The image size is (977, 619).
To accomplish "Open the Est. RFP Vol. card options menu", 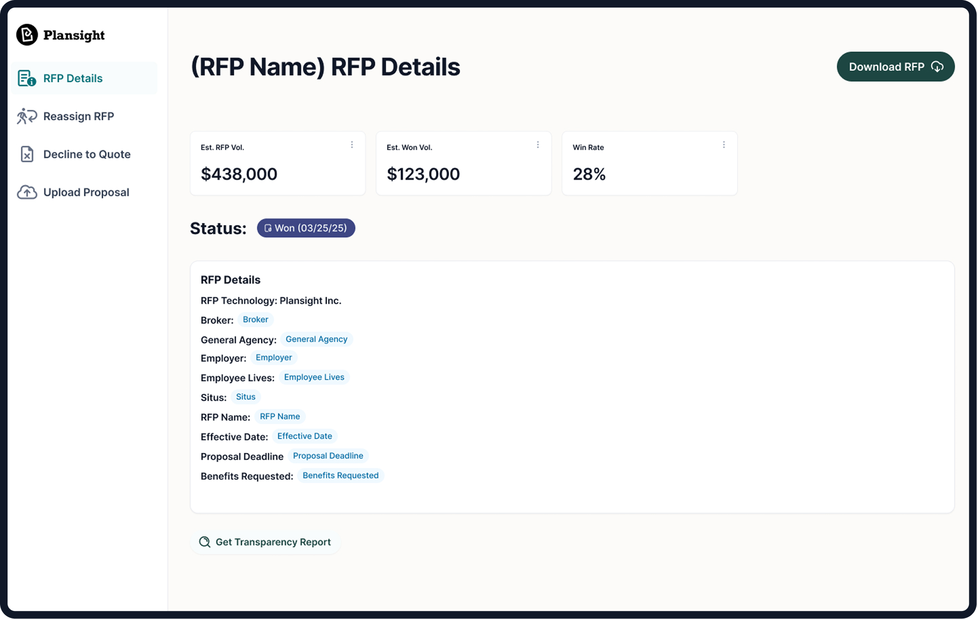I will pyautogui.click(x=352, y=145).
